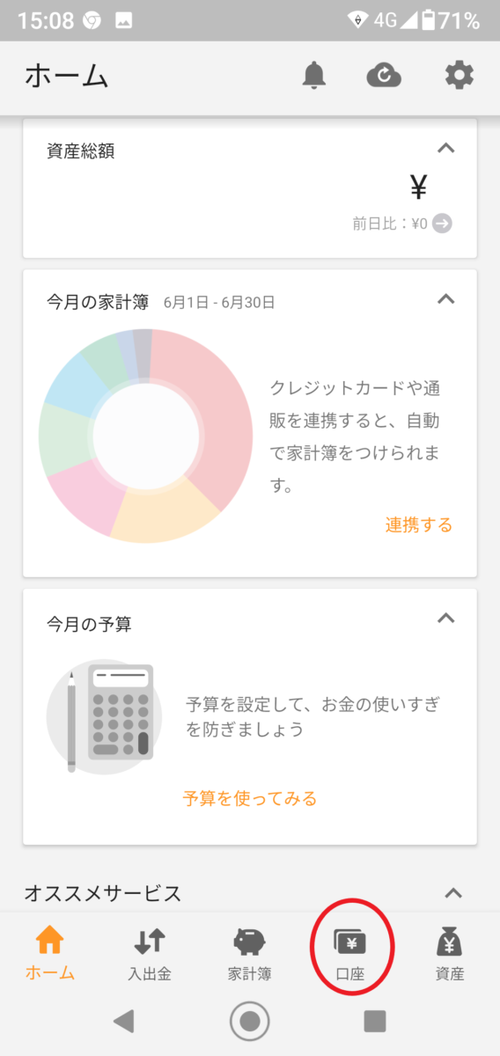Collapse the 資産総額 card
This screenshot has height=1056, width=500.
(x=446, y=149)
